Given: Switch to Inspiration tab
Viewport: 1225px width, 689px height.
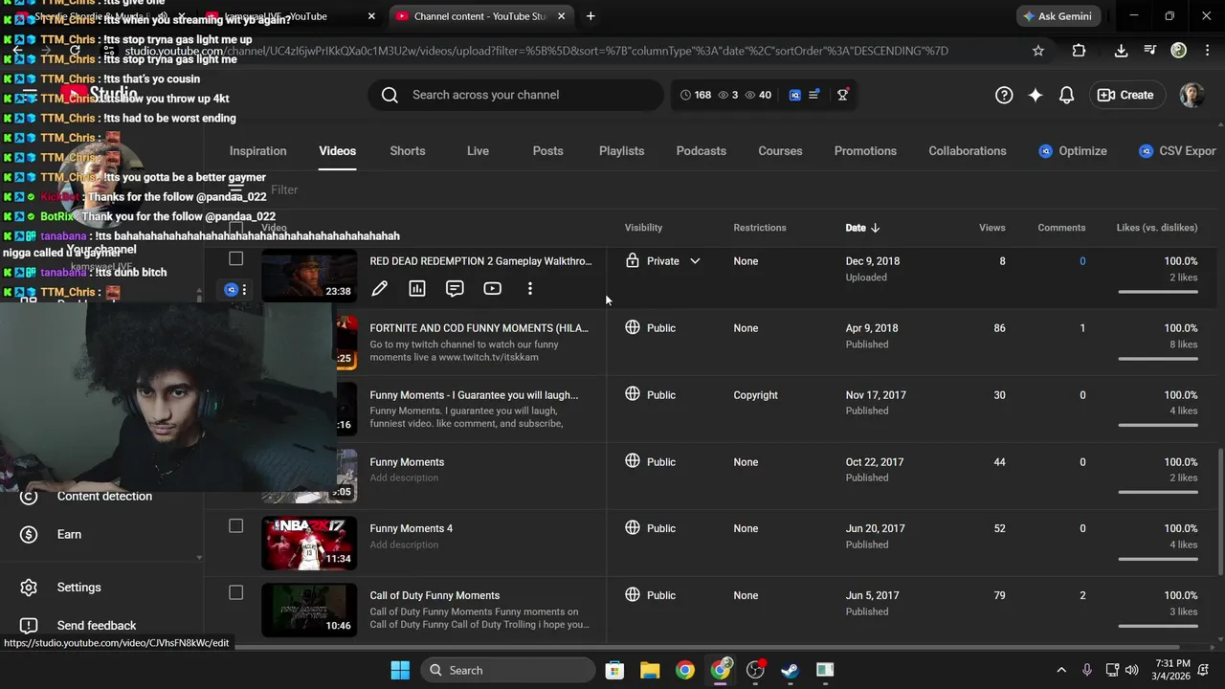Looking at the screenshot, I should (257, 151).
